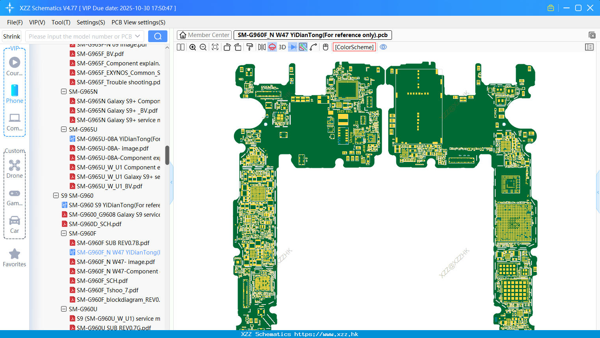Viewport: 600px width, 338px height.
Task: Open VIP menu
Action: pos(37,22)
